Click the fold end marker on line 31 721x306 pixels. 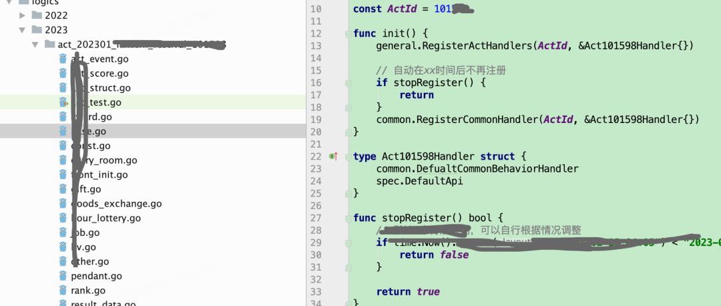click(348, 267)
